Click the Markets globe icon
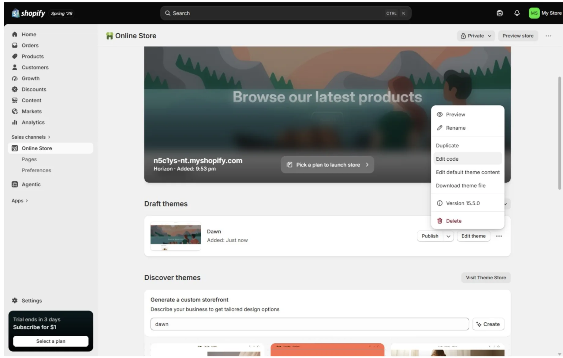 [x=15, y=111]
